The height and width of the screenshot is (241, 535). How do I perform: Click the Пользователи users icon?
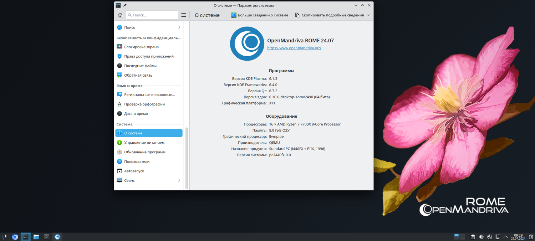pyautogui.click(x=119, y=161)
